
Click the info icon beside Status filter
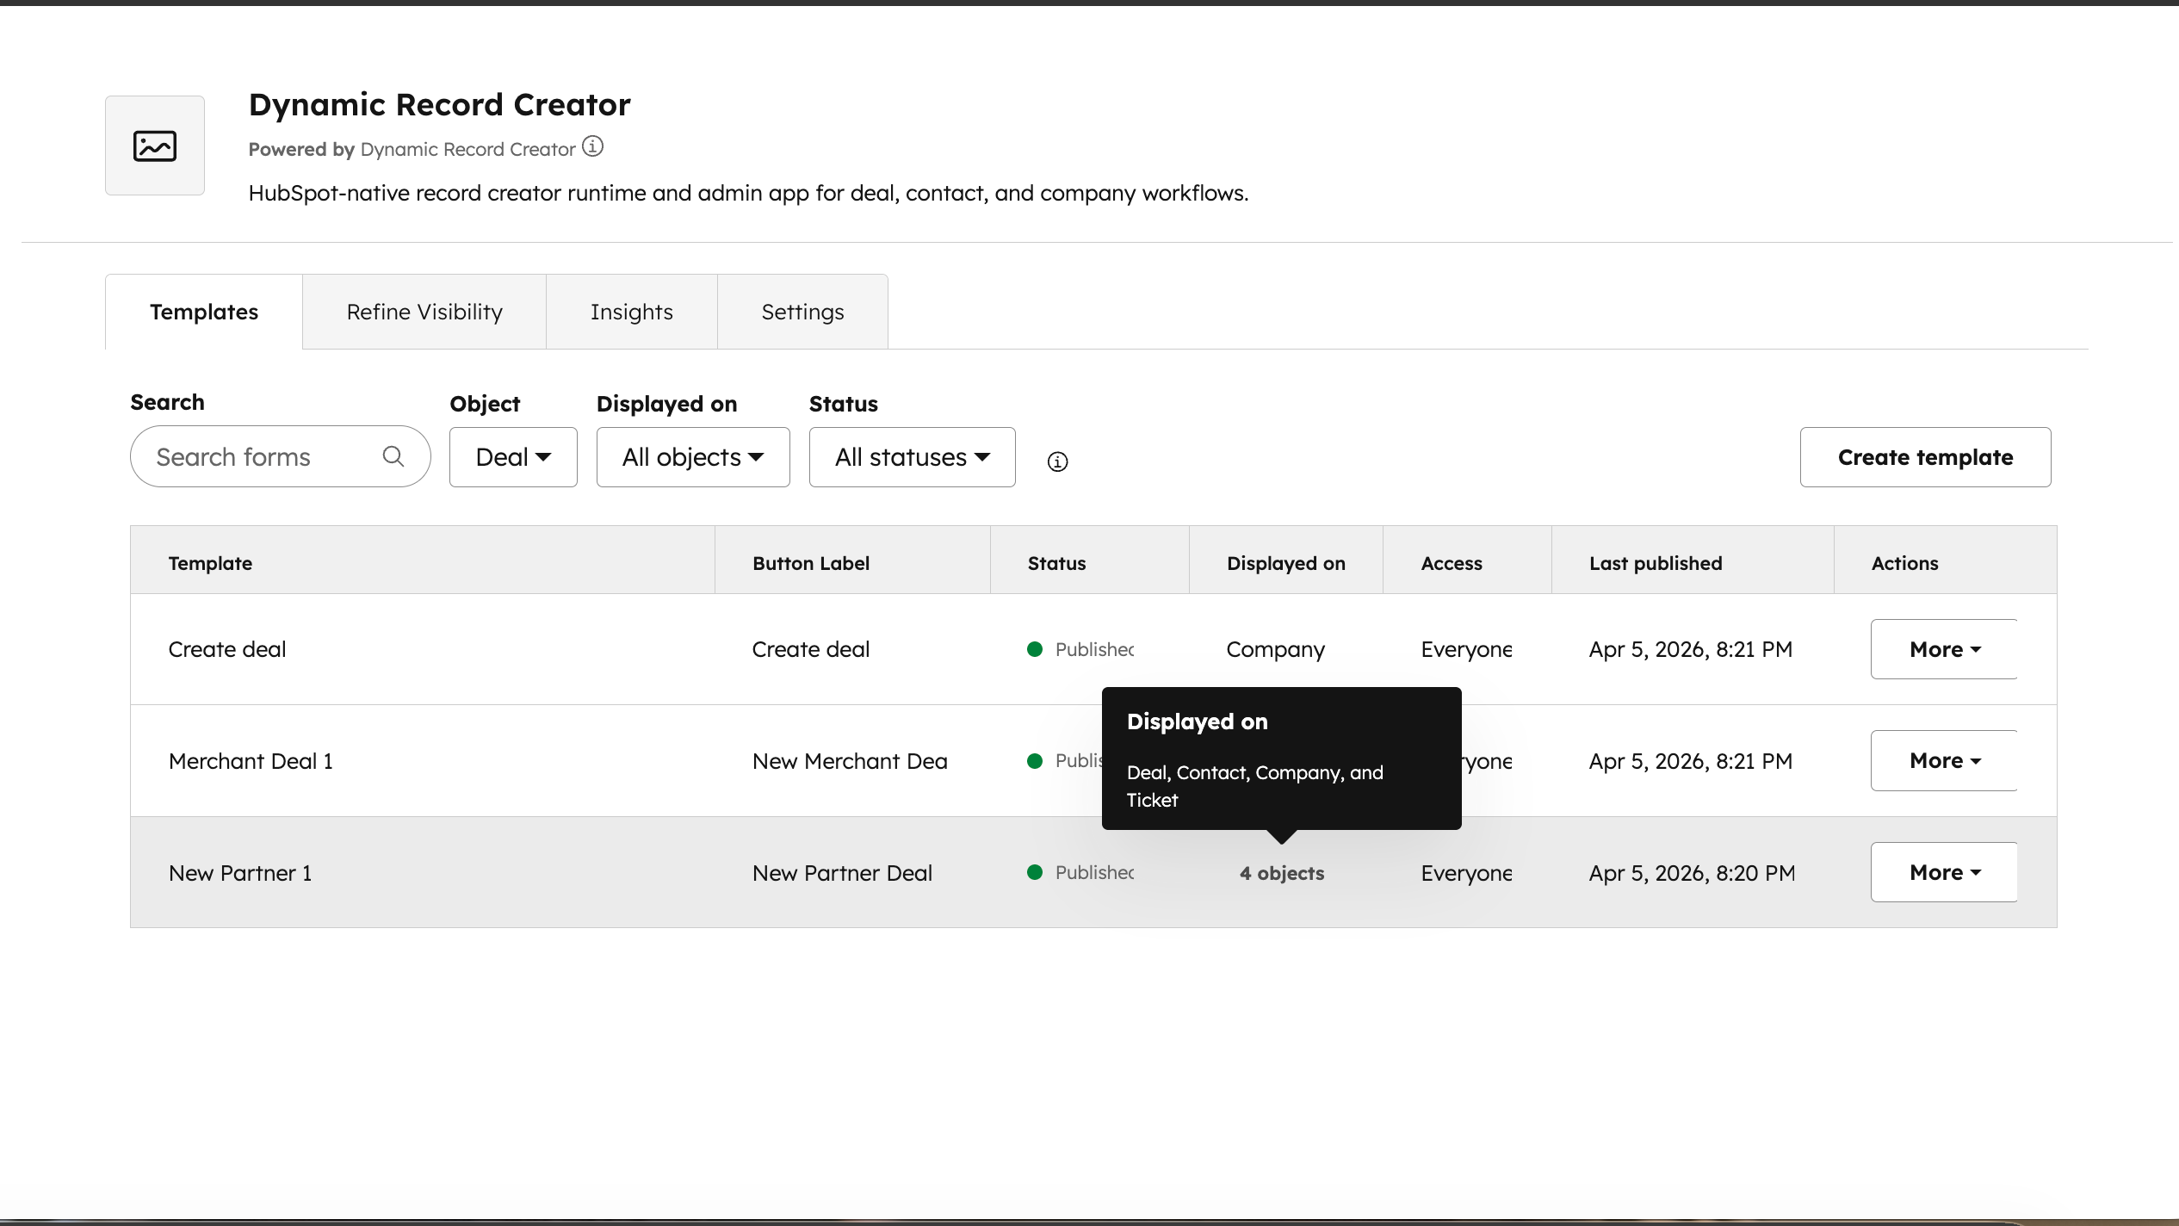coord(1057,462)
